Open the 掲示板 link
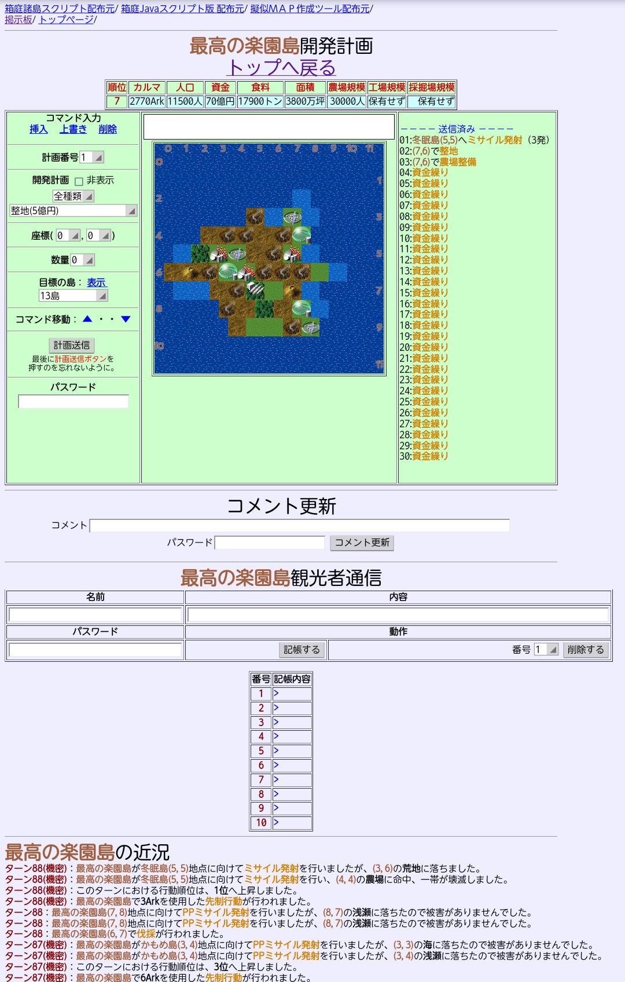625x982 pixels. pos(19,20)
